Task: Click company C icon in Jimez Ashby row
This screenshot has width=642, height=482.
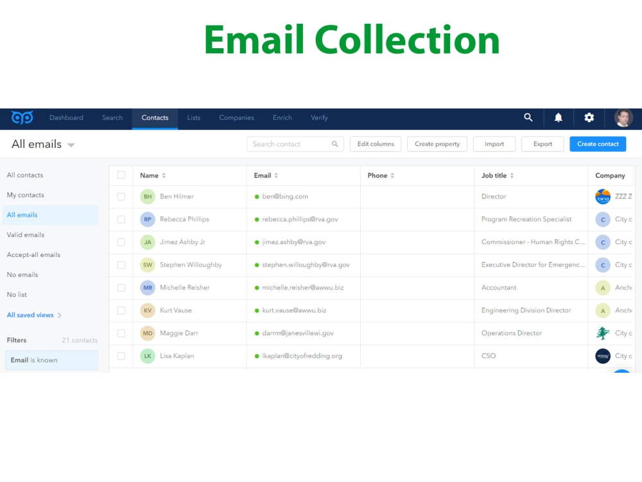Action: 603,242
